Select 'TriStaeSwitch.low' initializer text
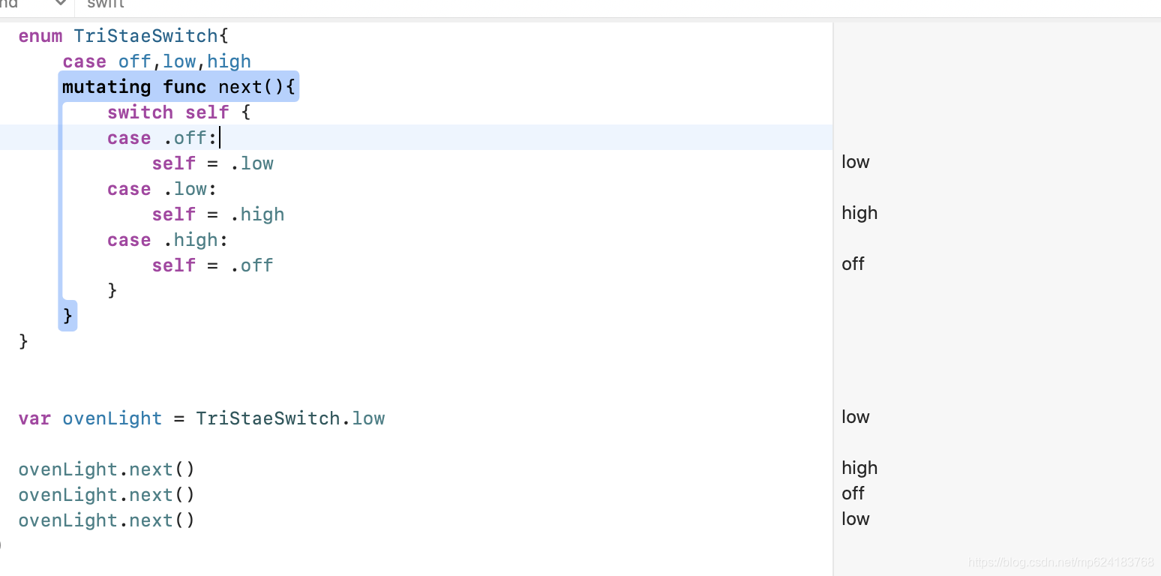The height and width of the screenshot is (576, 1161). click(x=291, y=418)
